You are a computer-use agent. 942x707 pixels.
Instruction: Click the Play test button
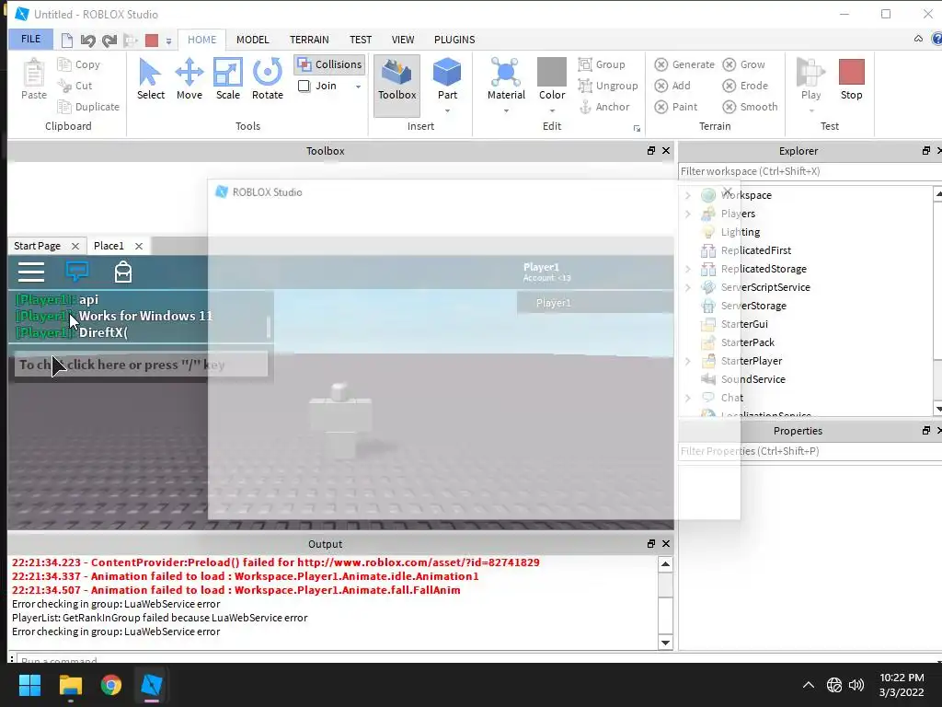tap(810, 79)
